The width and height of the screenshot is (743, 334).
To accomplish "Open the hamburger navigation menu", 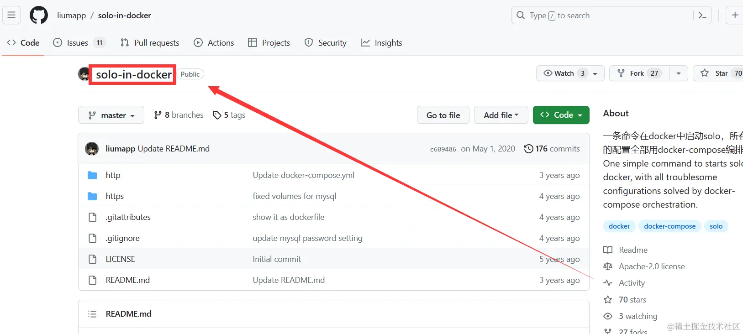I will click(11, 15).
